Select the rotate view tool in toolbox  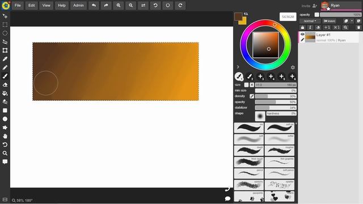click(x=5, y=144)
